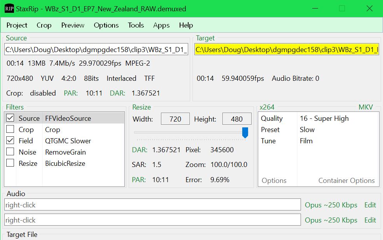The width and height of the screenshot is (383, 240).
Task: Select the QTGMC Slower filter entry
Action: click(x=68, y=141)
